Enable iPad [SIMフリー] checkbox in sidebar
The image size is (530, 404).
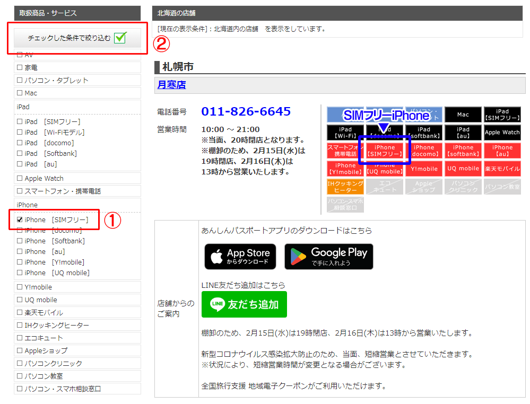pos(20,121)
